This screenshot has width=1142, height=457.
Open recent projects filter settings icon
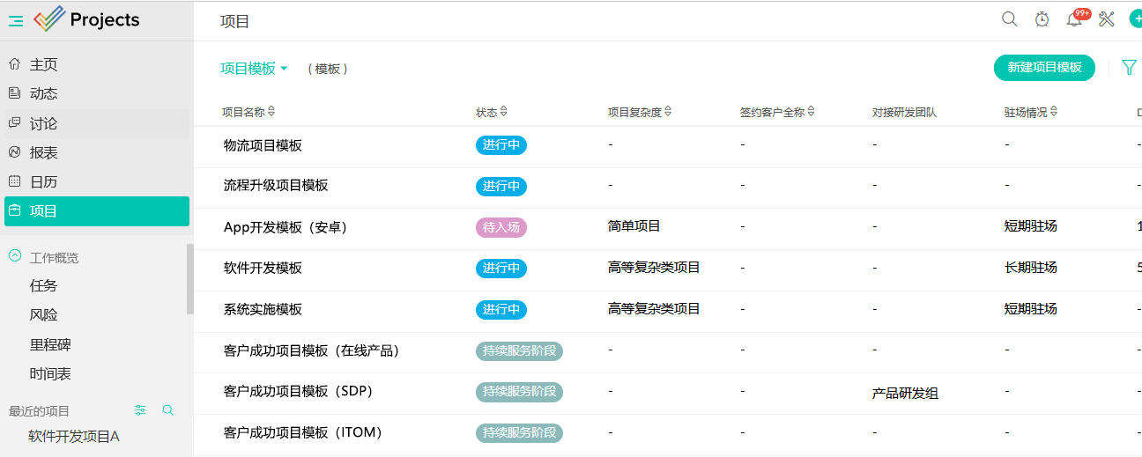pyautogui.click(x=140, y=410)
